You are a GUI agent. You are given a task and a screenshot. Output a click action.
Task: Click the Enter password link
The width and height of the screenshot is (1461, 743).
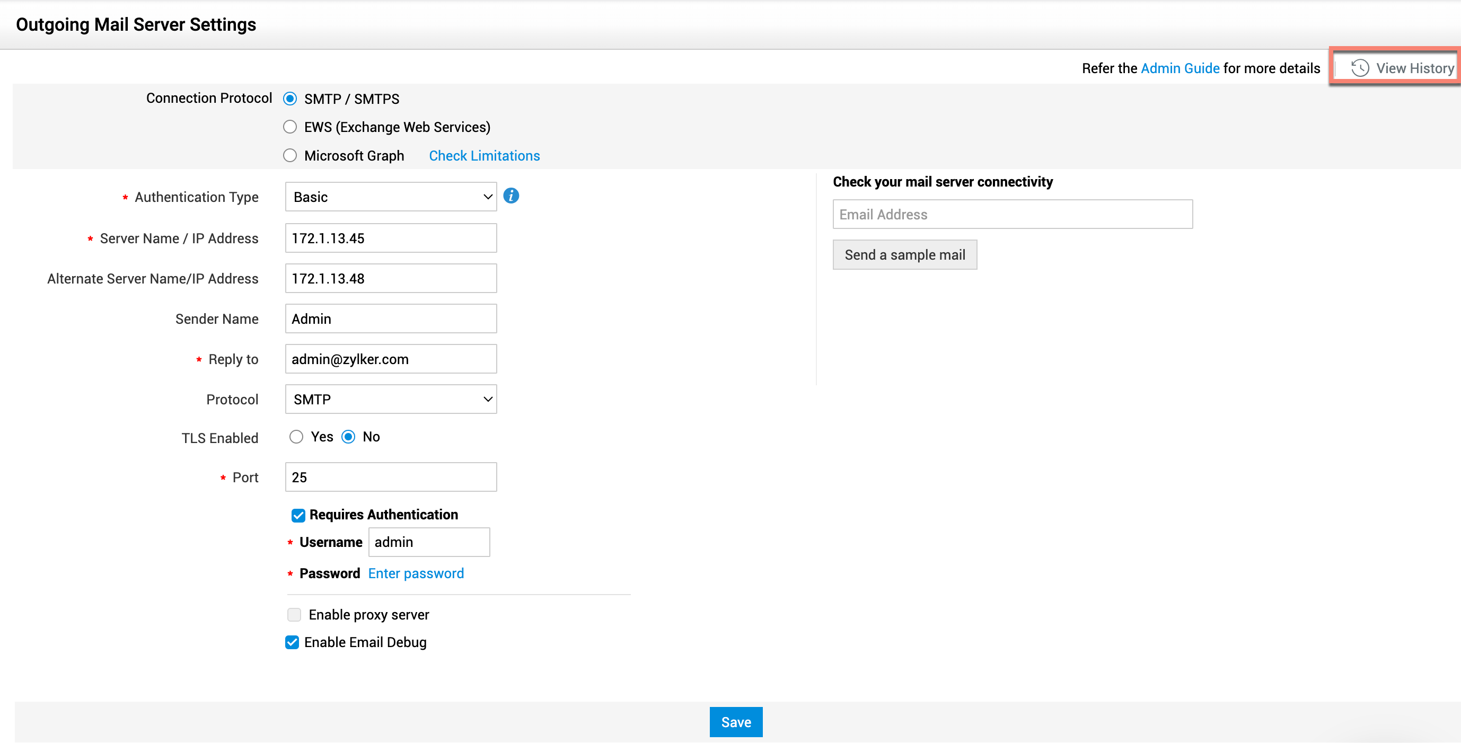(416, 573)
